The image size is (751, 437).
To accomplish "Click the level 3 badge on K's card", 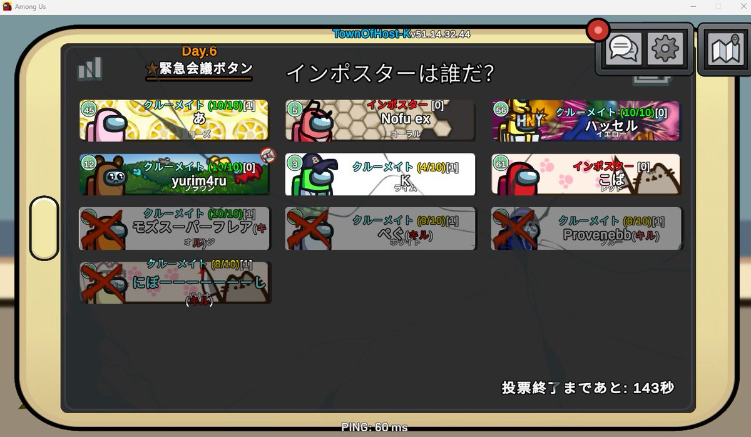I will [294, 163].
